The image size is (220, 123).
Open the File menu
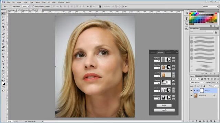pyautogui.click(x=8, y=2)
